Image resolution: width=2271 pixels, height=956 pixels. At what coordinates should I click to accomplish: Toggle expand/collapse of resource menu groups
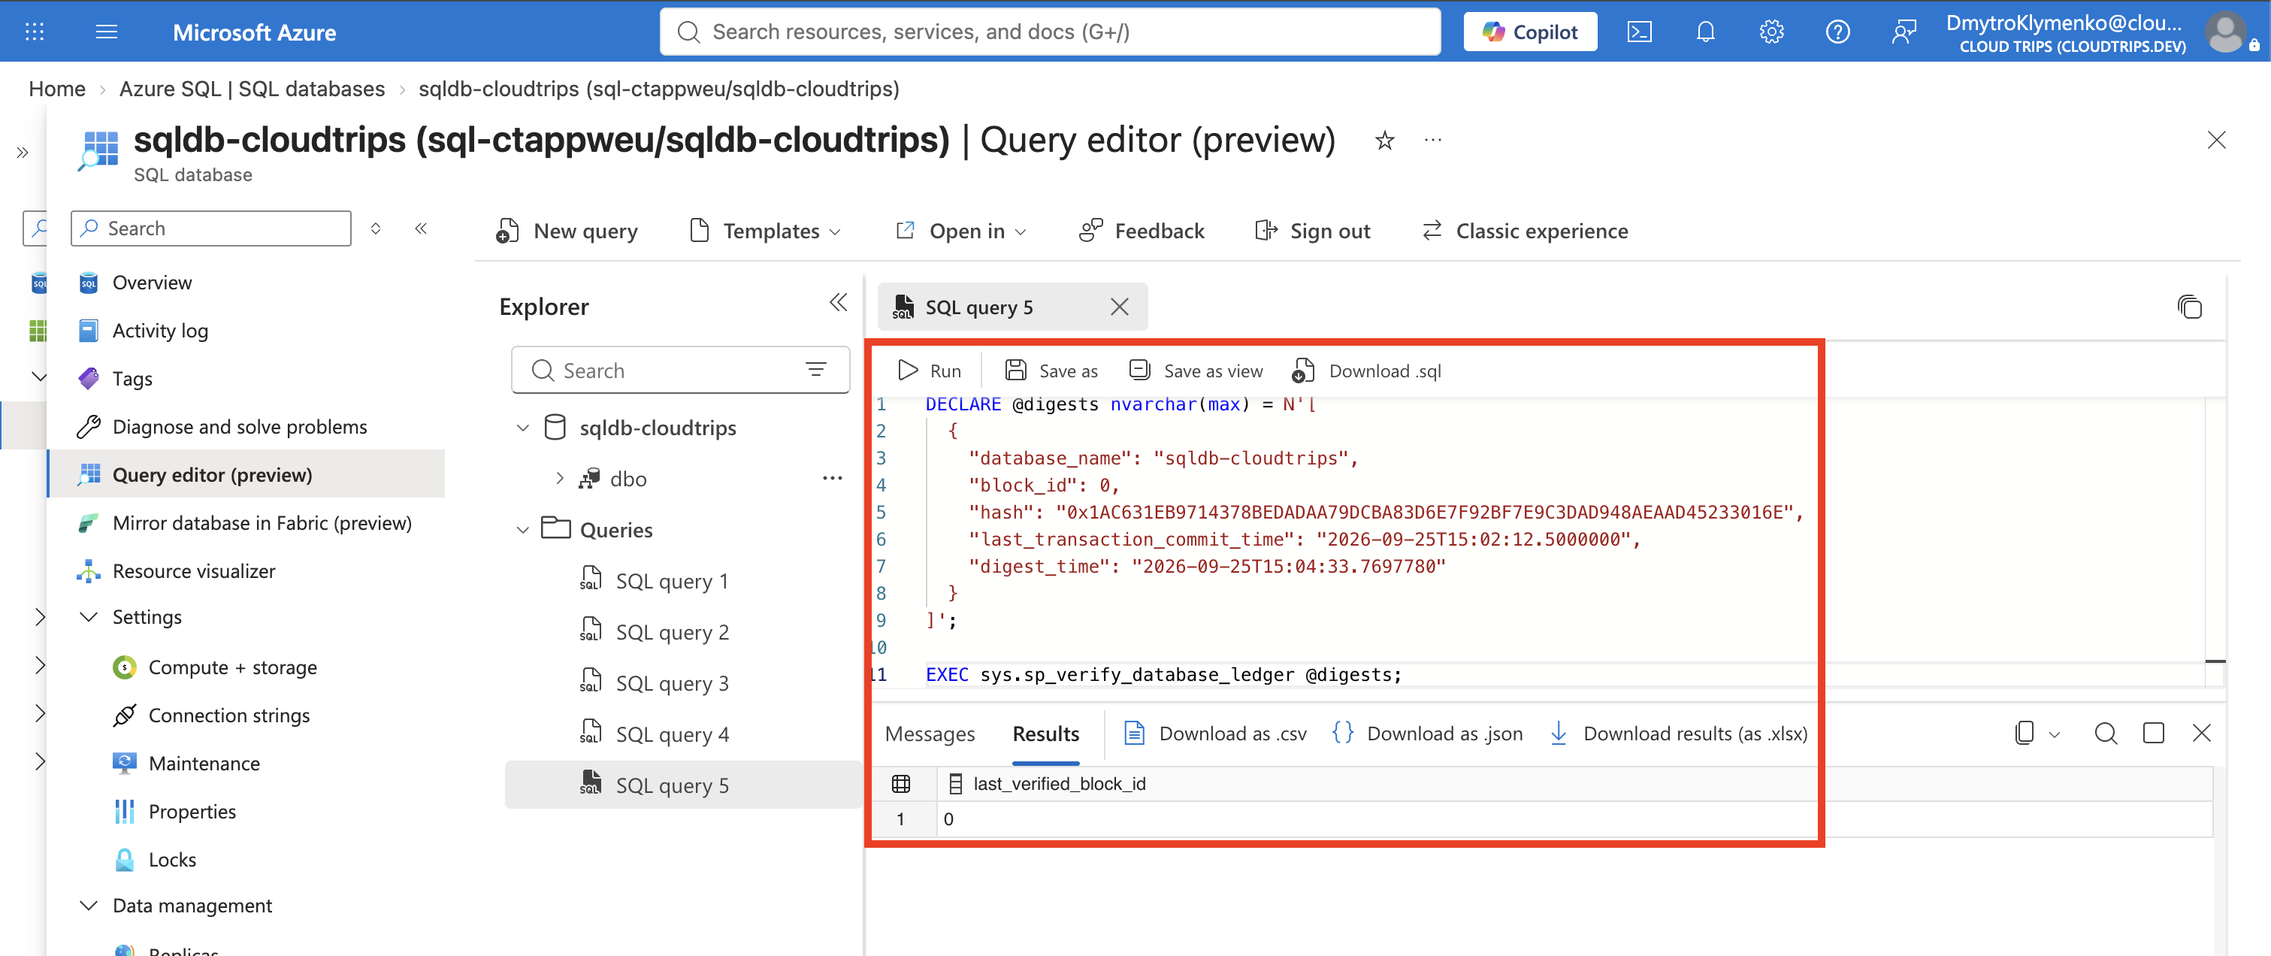click(376, 228)
